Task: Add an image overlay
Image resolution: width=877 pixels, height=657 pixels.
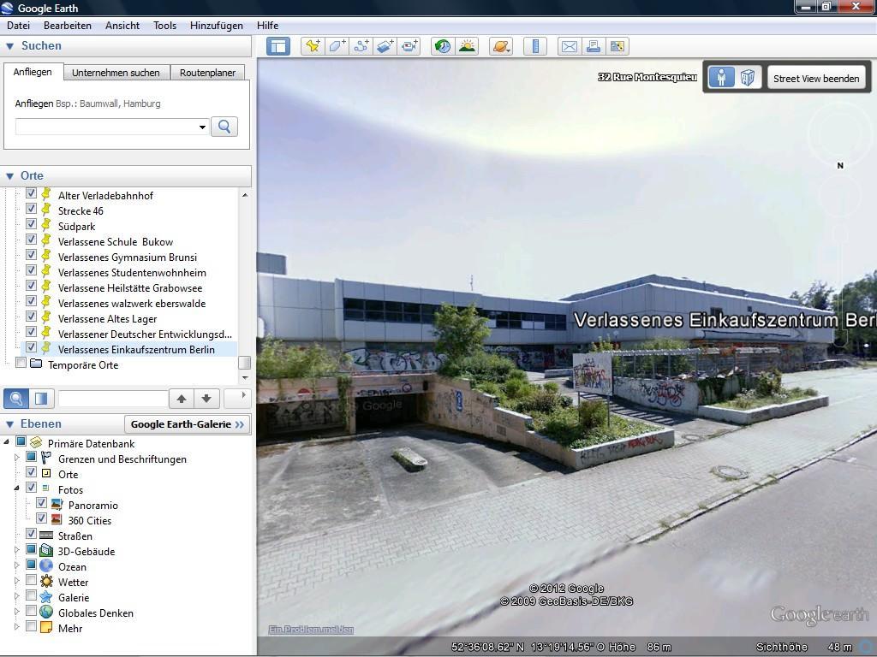Action: click(x=385, y=46)
